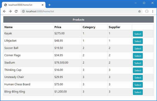Open the Chrome three-dot menu
Image resolution: width=157 pixels, height=101 pixels.
coord(153,11)
